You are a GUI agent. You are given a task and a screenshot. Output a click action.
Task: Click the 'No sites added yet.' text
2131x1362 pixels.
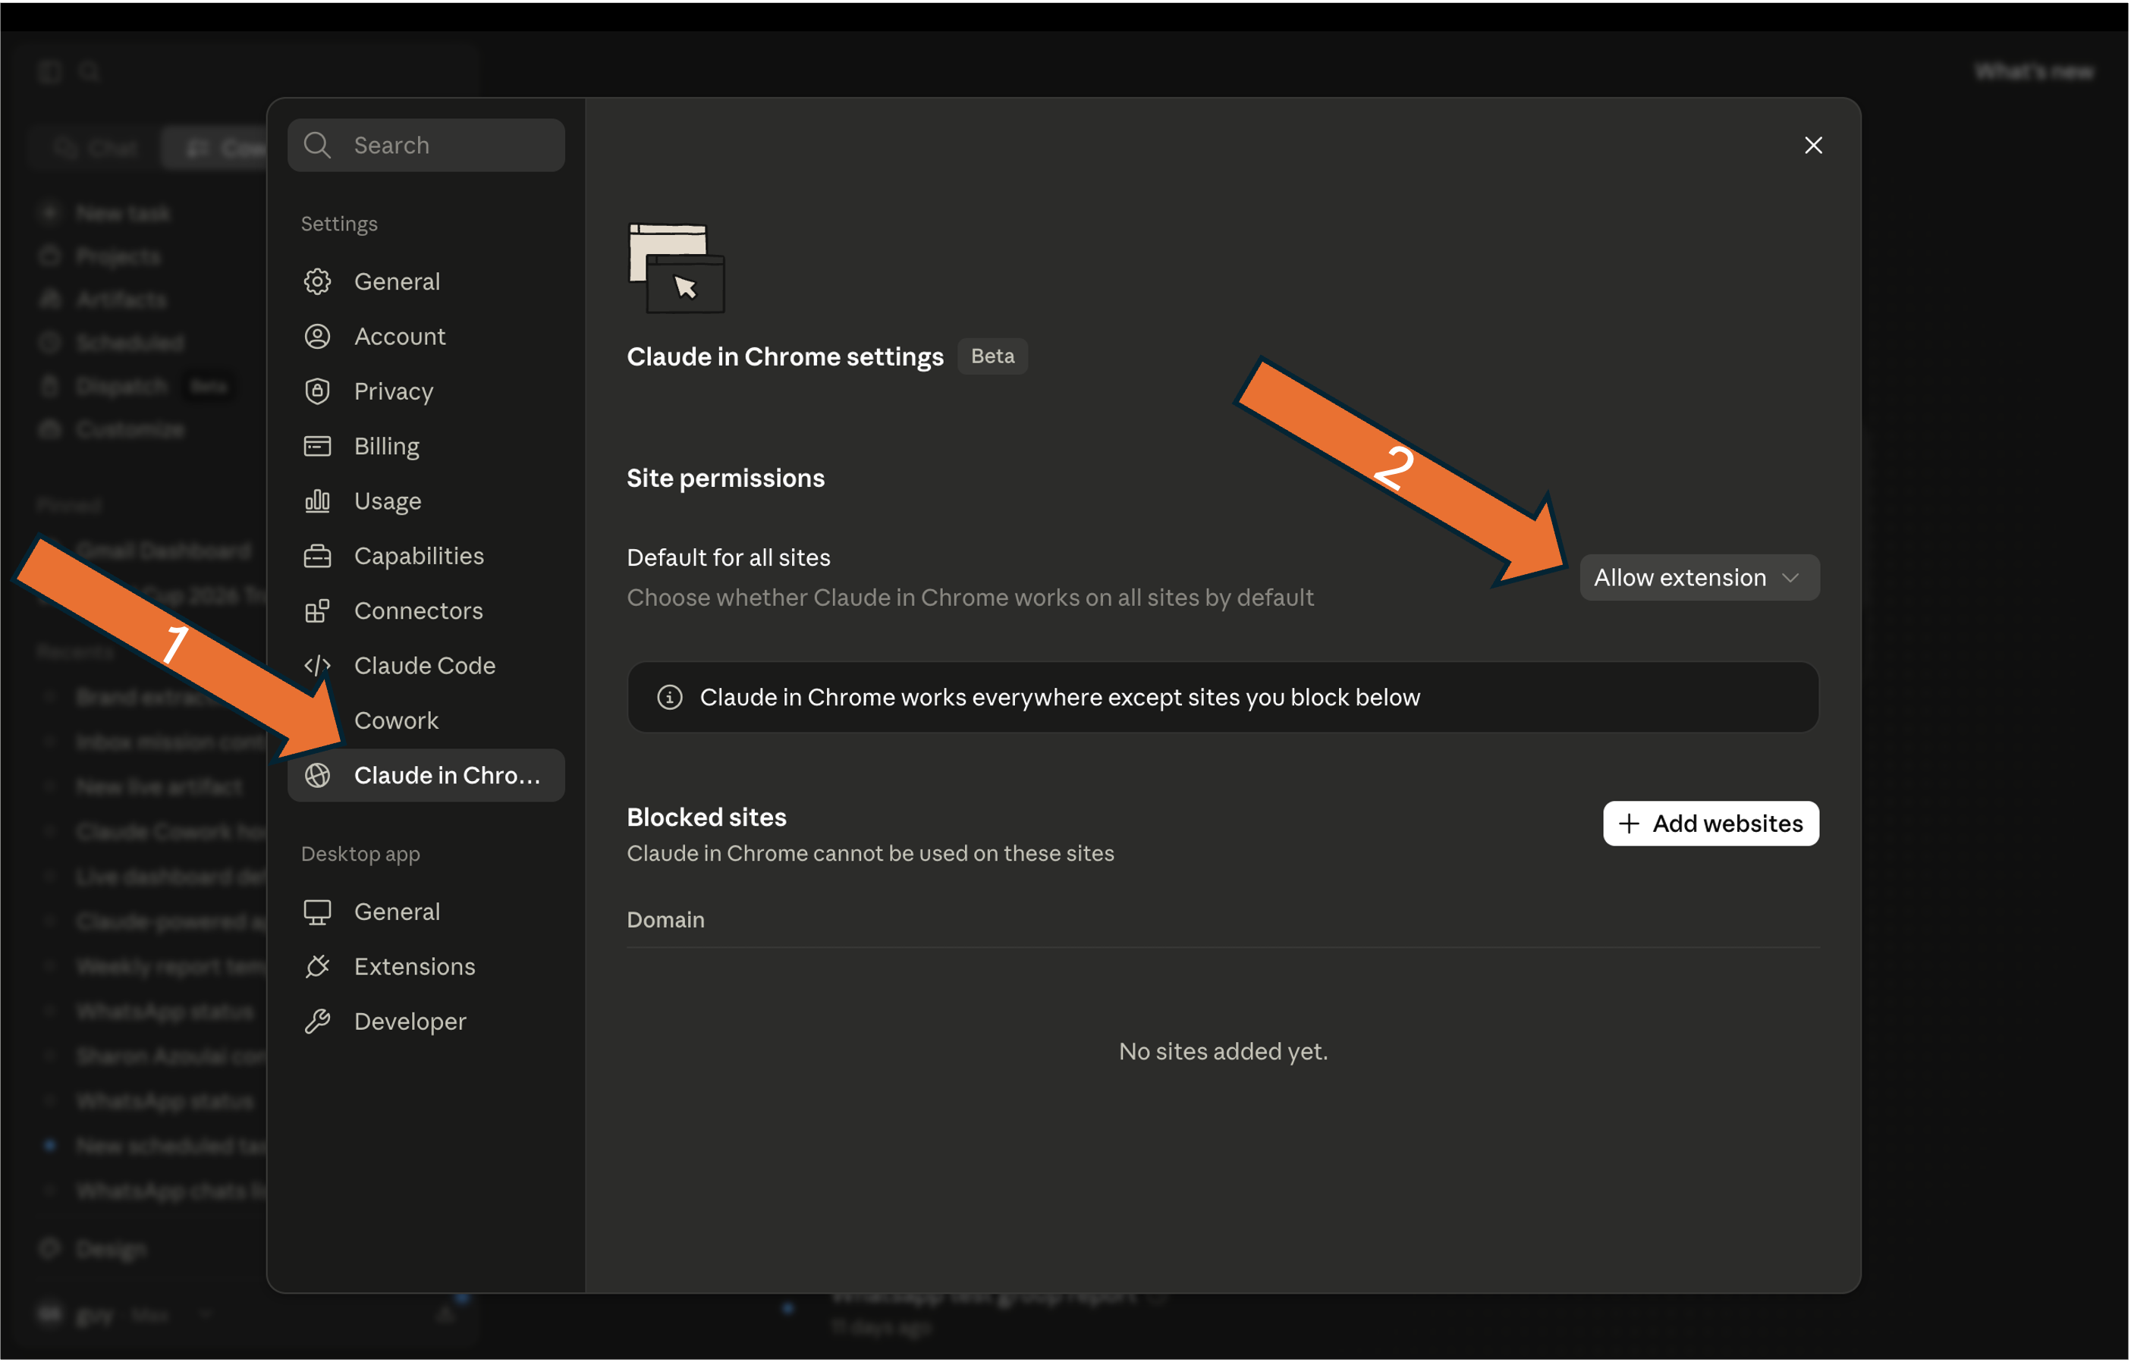(1223, 1050)
